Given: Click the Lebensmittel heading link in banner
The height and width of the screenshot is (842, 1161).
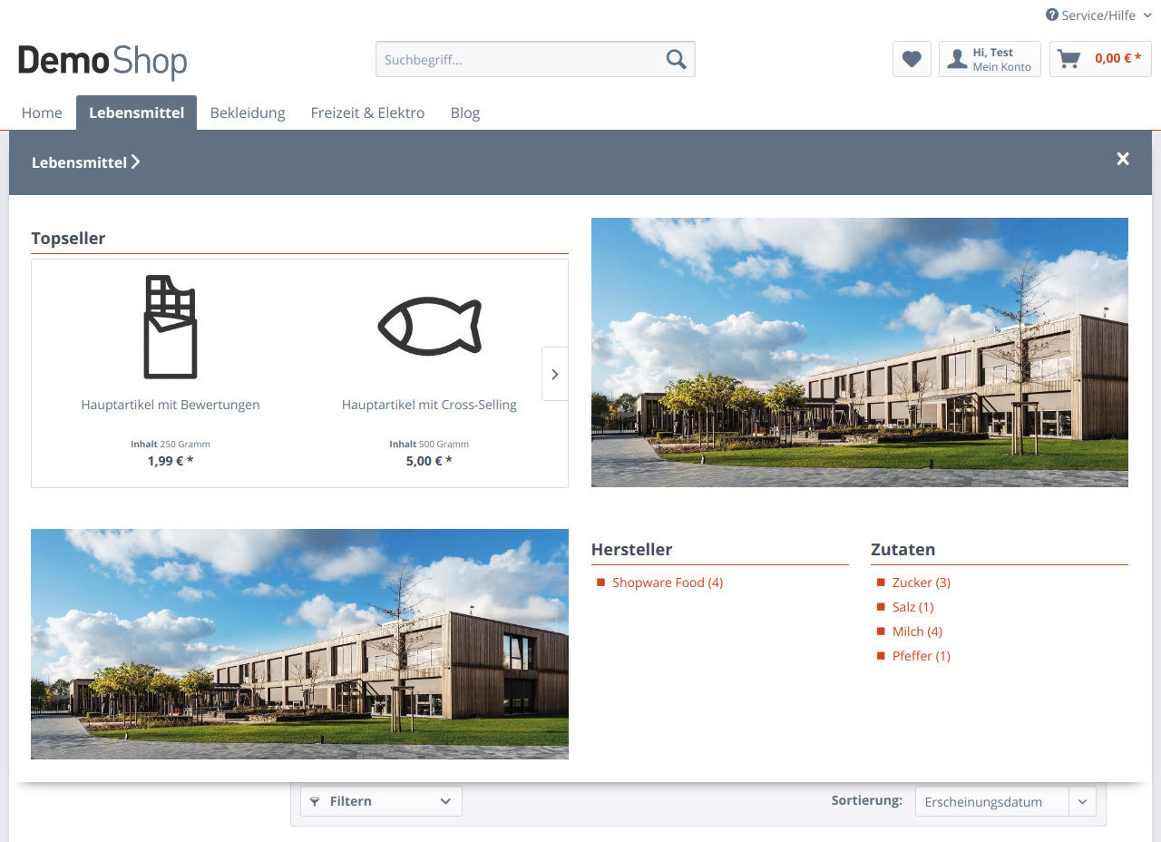Looking at the screenshot, I should pyautogui.click(x=85, y=162).
